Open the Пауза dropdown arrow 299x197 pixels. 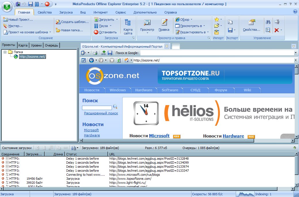(x=111, y=26)
